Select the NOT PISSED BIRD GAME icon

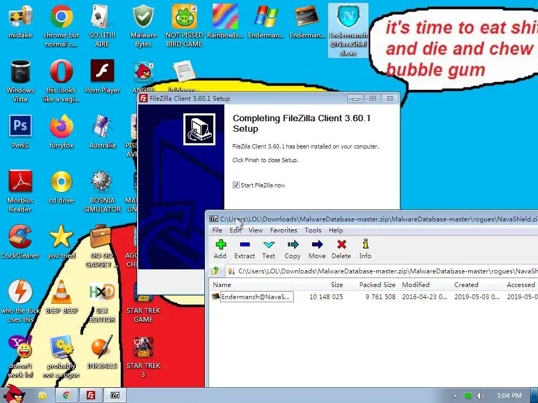tap(184, 26)
